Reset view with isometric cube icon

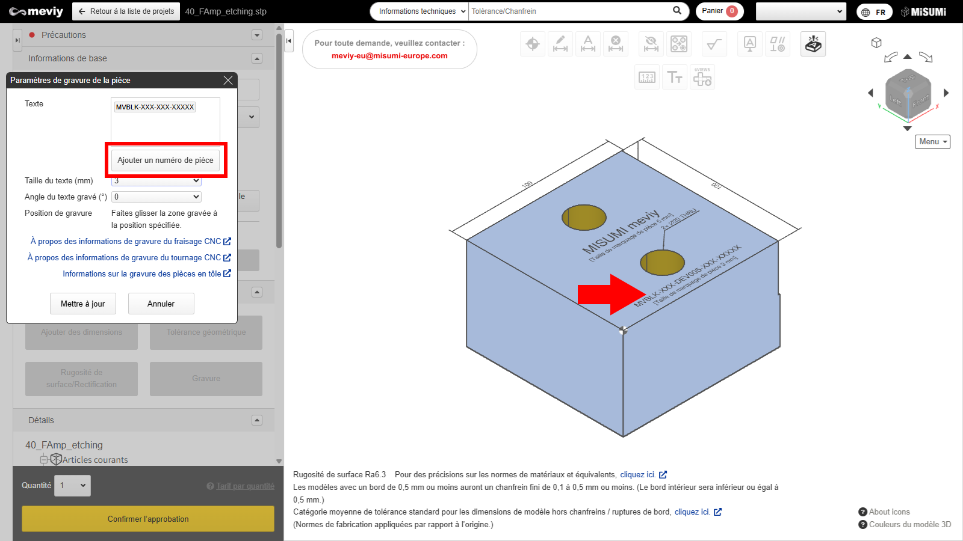pos(876,43)
